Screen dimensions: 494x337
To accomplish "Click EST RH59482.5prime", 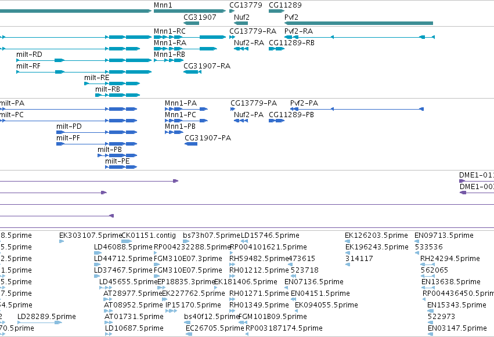I will (x=259, y=259).
